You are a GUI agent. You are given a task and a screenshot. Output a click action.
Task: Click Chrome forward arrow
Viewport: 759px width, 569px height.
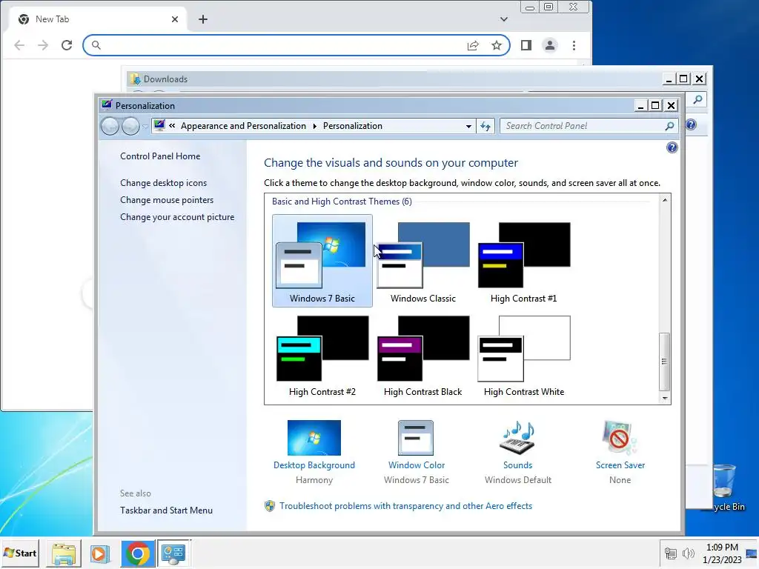pos(43,45)
